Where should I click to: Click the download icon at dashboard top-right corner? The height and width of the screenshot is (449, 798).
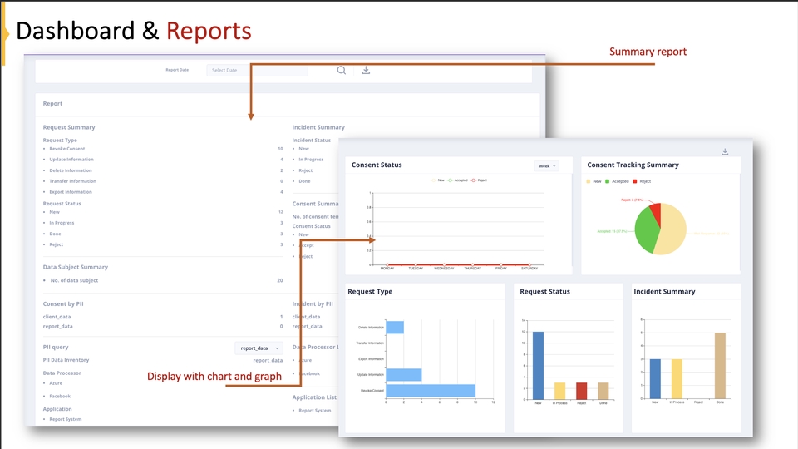[725, 151]
